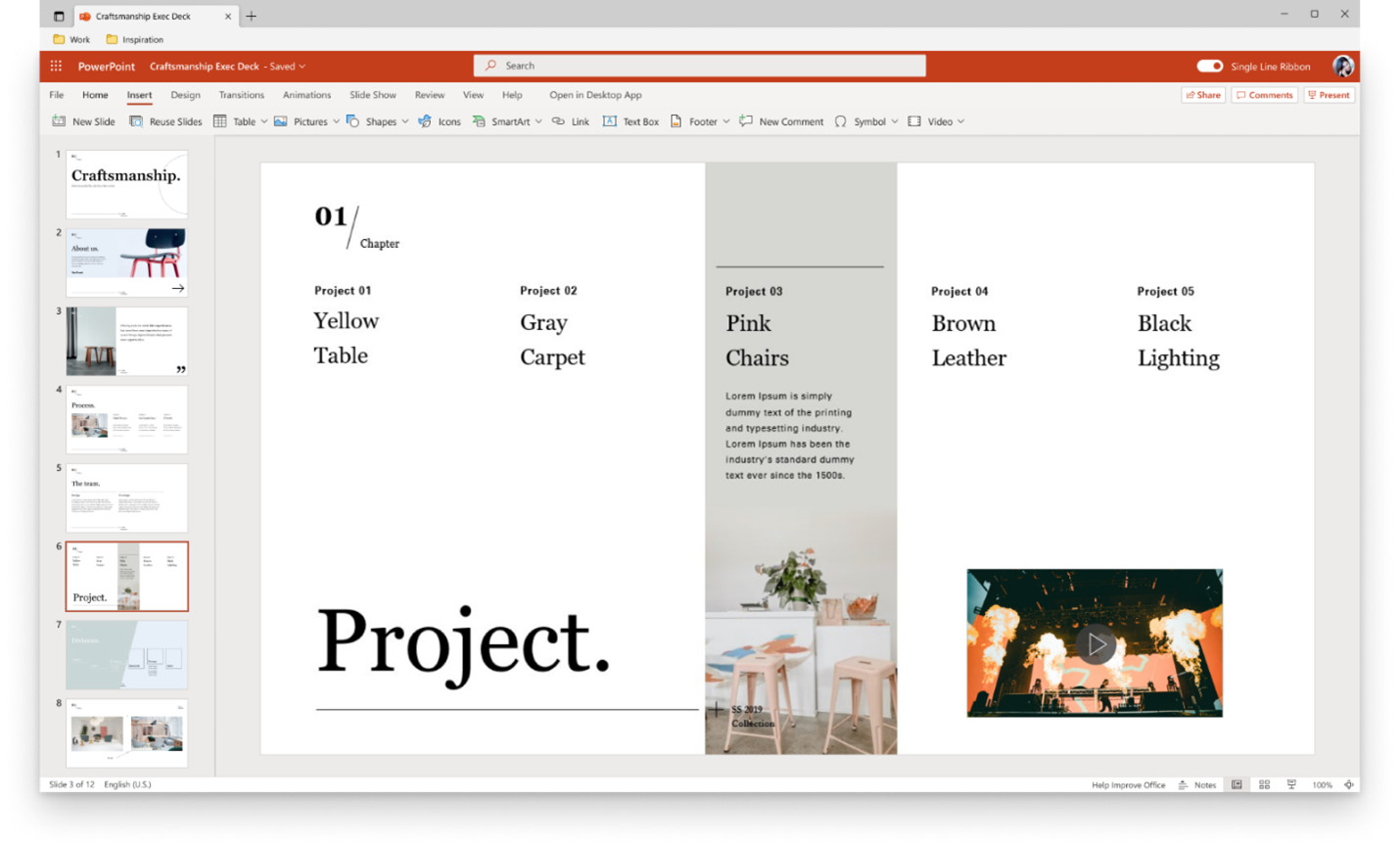
Task: Click the 100% zoom level
Action: (1323, 784)
